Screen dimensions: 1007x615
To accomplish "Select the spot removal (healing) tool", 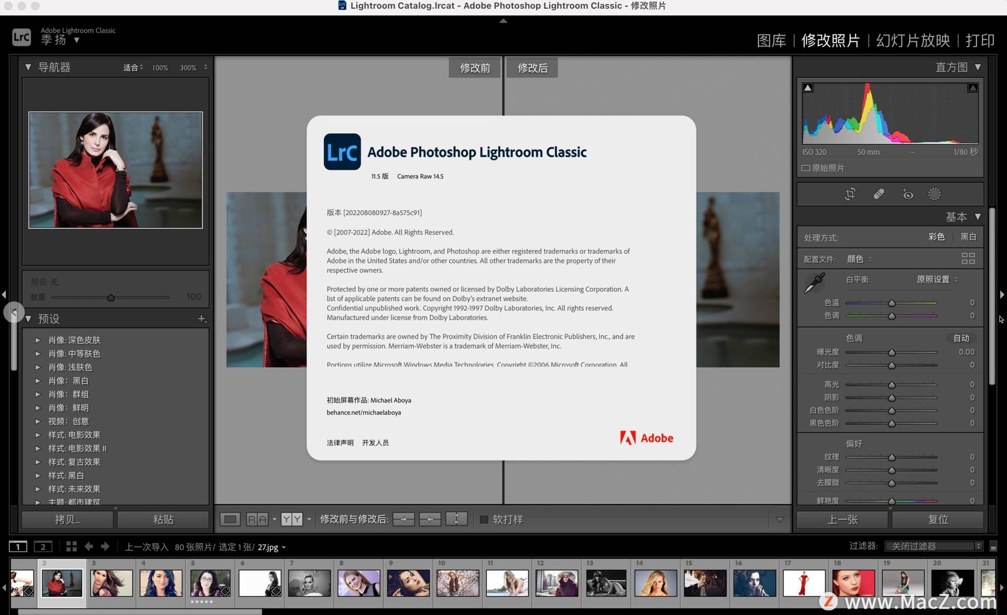I will [x=879, y=194].
